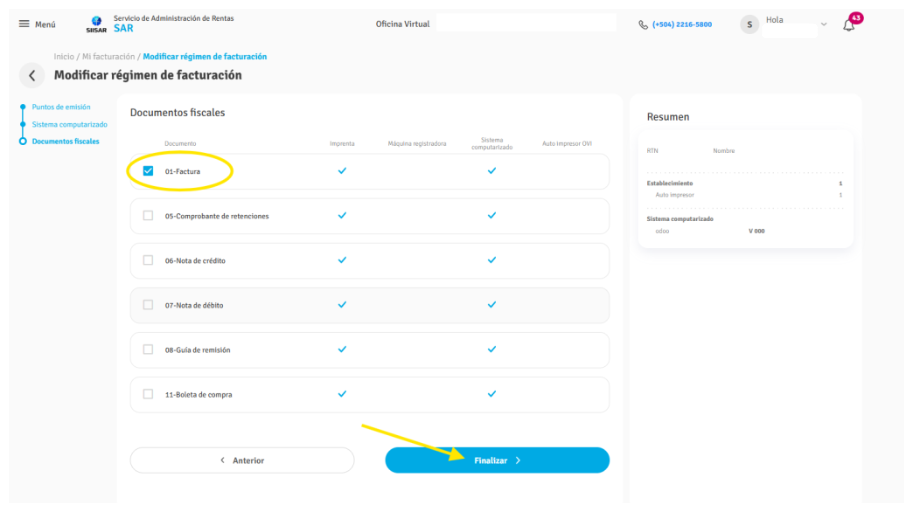913x512 pixels.
Task: Click Imprenta checkmark for 05-Comprobante de retenciones
Action: tap(342, 215)
